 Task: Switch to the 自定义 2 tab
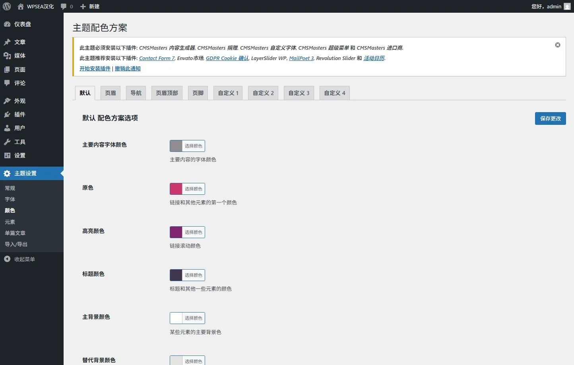(x=263, y=93)
